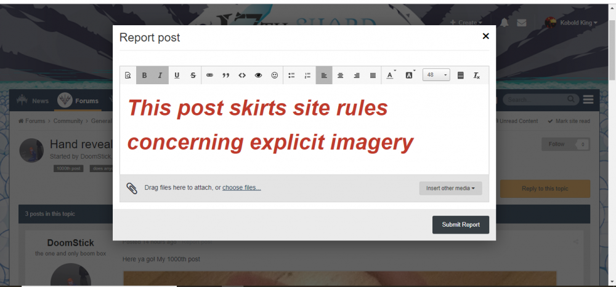The width and height of the screenshot is (616, 287).
Task: Align text left
Action: coord(324,75)
